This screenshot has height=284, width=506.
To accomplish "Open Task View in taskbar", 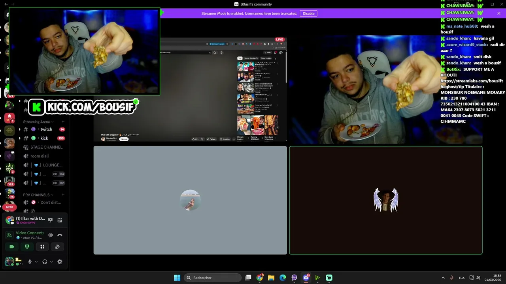I will click(x=248, y=278).
